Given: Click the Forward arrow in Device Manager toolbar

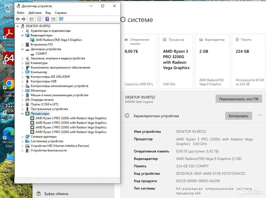Looking at the screenshot, I should 24,19.
